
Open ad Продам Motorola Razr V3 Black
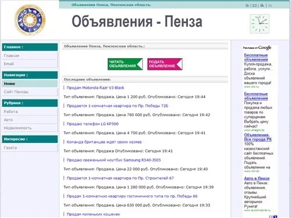point(95,88)
